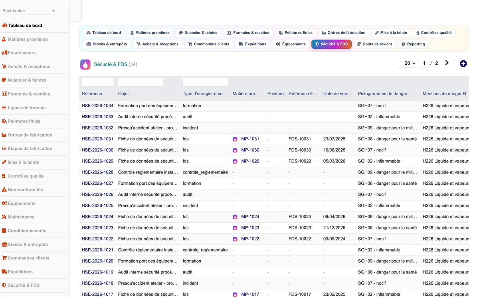
Task: Switch to Contrôles qualité tab
Action: click(x=434, y=33)
